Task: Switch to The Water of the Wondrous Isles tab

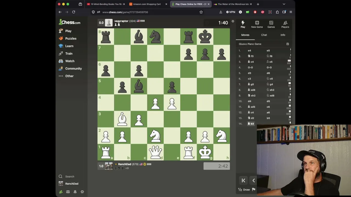Action: [233, 4]
